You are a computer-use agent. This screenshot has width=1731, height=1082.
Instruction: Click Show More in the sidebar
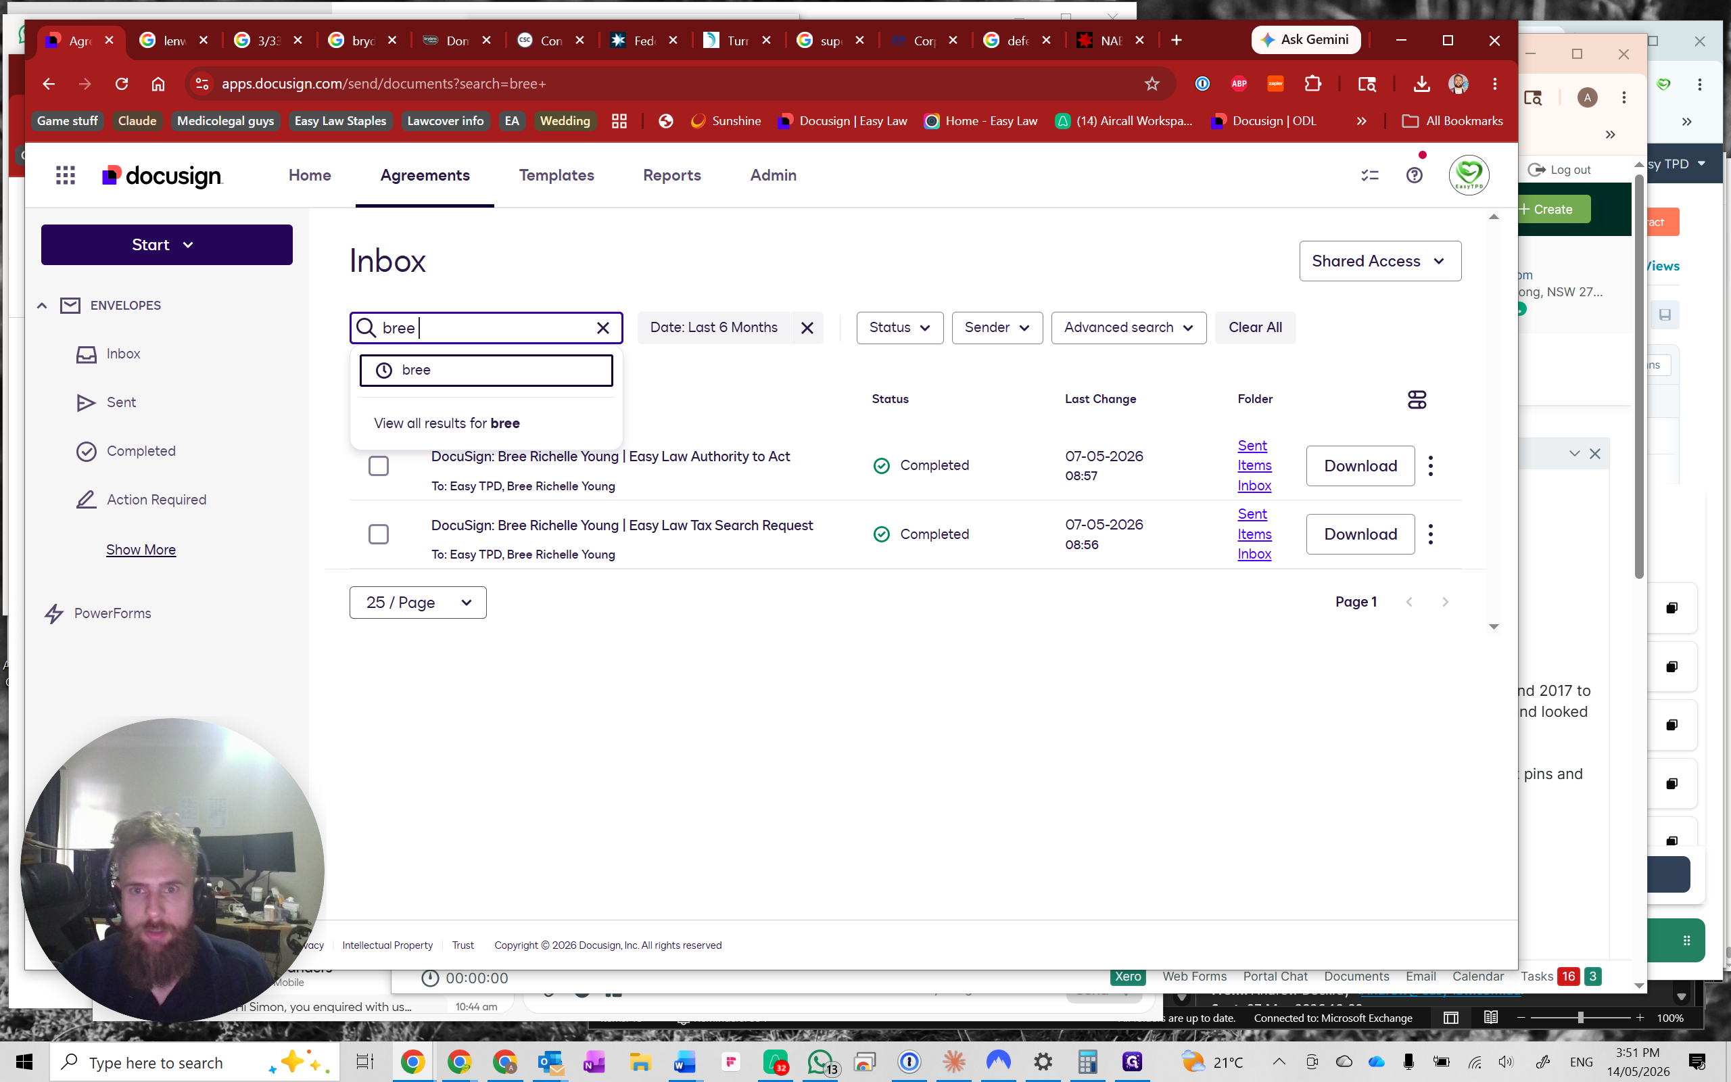(x=141, y=550)
